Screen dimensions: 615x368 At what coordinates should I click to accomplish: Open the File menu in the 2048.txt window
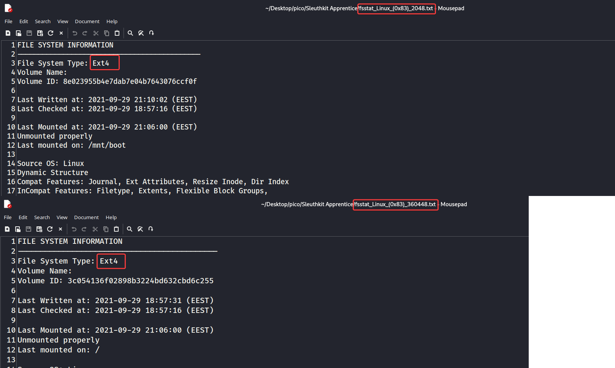pos(8,21)
